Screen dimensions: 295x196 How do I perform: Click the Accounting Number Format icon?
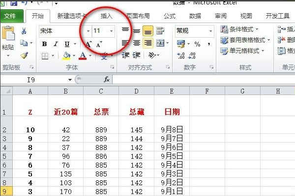181,44
